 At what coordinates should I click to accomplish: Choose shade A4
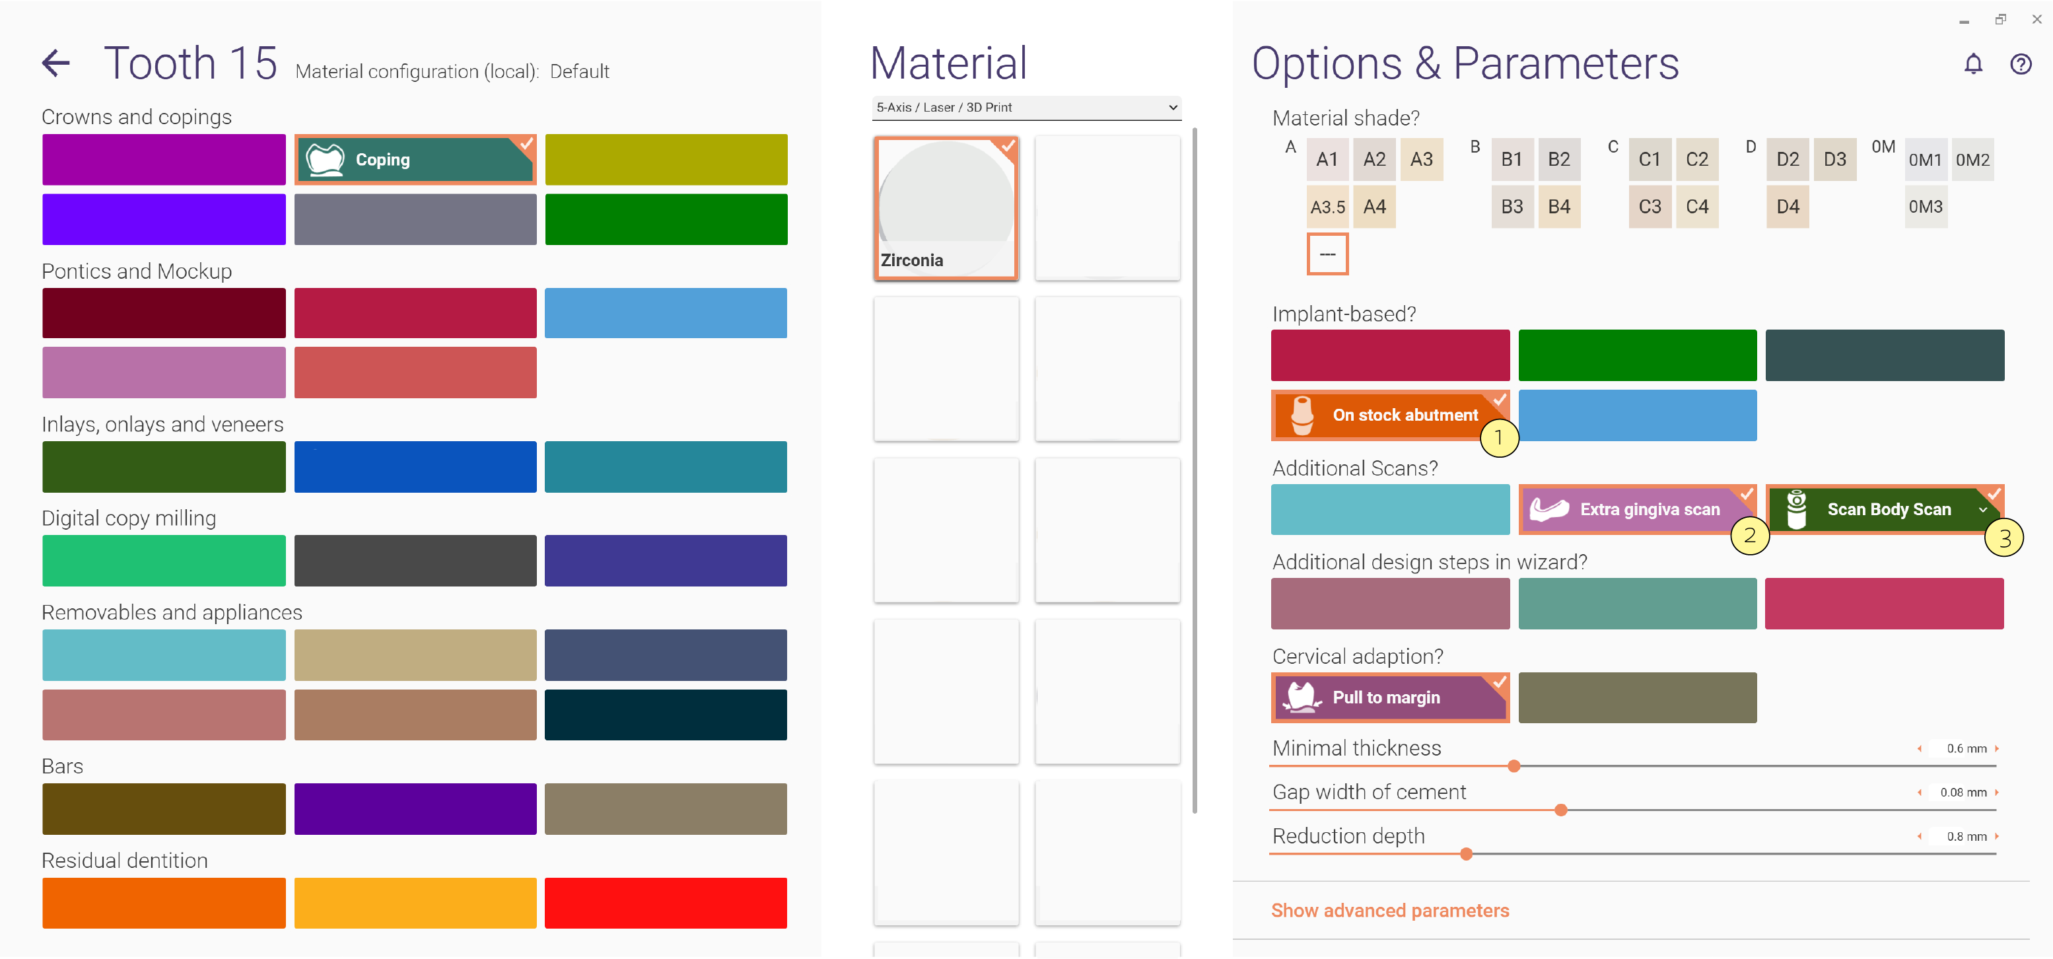1374,207
